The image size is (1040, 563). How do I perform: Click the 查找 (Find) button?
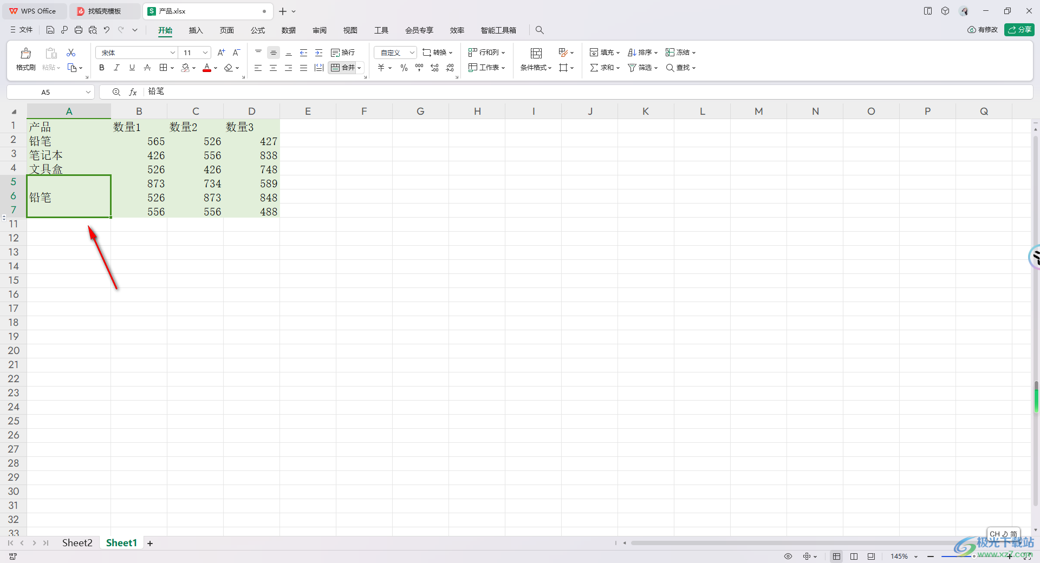[x=680, y=68]
